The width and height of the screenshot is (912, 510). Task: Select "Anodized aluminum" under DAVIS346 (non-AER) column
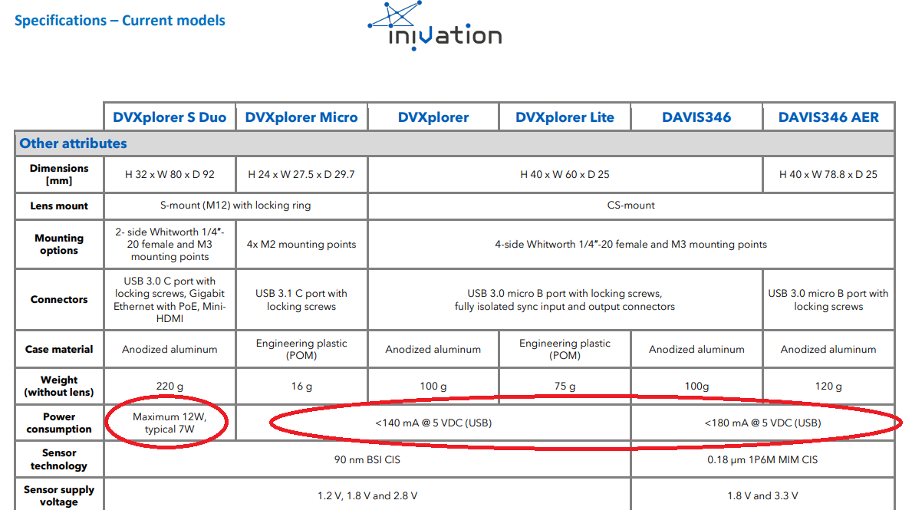click(x=696, y=349)
